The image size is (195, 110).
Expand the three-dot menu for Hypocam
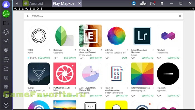pyautogui.click(x=179, y=88)
